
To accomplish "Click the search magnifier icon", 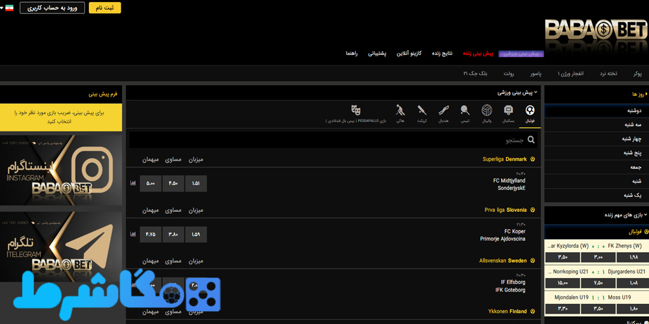I will click(x=531, y=140).
